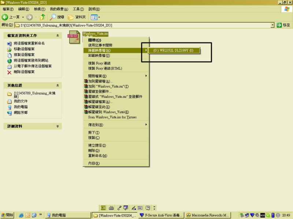Image resolution: width=293 pixels, height=219 pixels.
Task: Open the 123456789_Unburning folder link
Action: click(34, 95)
